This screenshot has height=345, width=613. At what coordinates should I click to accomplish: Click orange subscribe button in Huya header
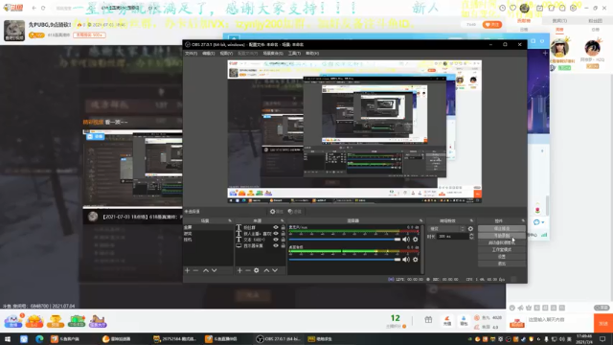pyautogui.click(x=491, y=24)
